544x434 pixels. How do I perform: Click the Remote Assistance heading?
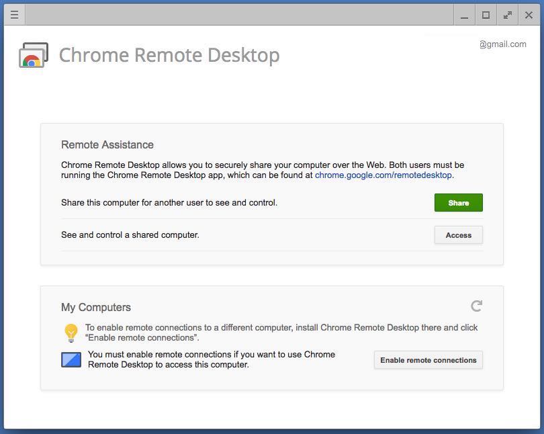point(106,144)
